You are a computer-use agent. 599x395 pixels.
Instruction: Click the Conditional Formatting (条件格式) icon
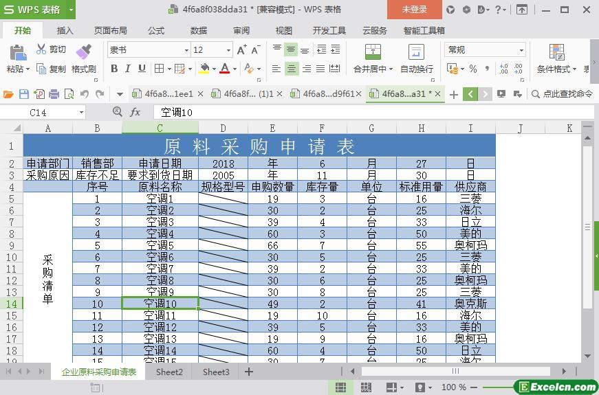[x=556, y=52]
